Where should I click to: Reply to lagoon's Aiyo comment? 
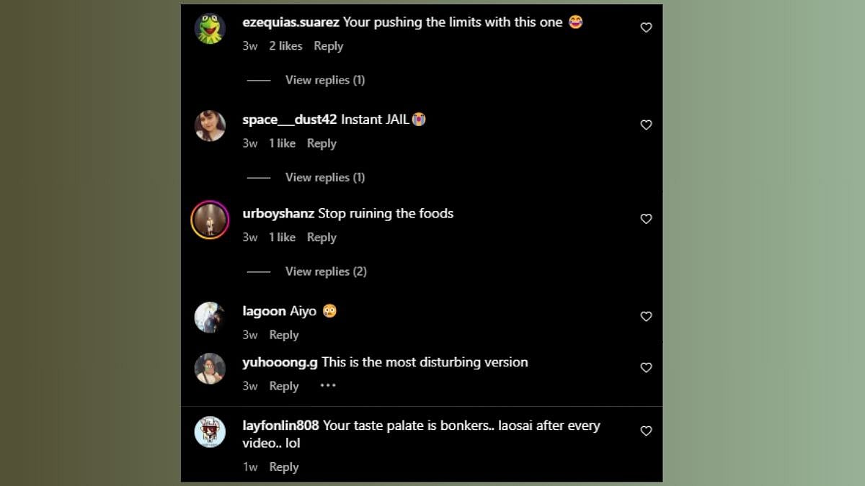click(x=284, y=335)
